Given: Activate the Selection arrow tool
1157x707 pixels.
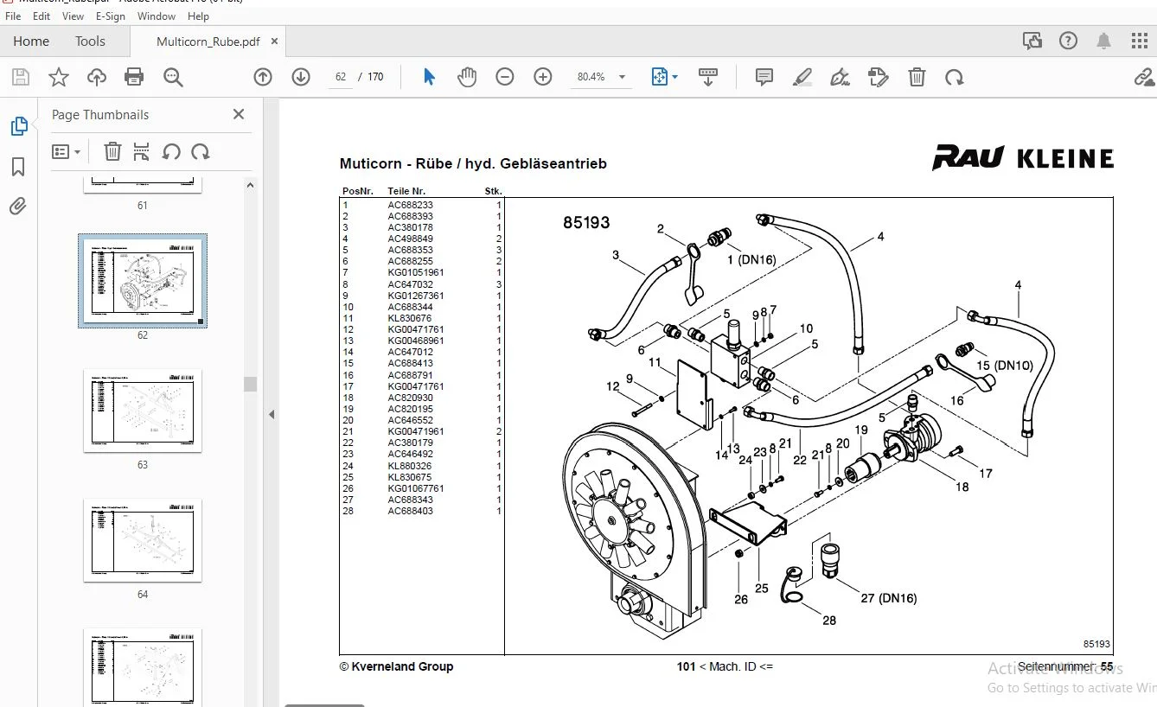Looking at the screenshot, I should point(429,77).
